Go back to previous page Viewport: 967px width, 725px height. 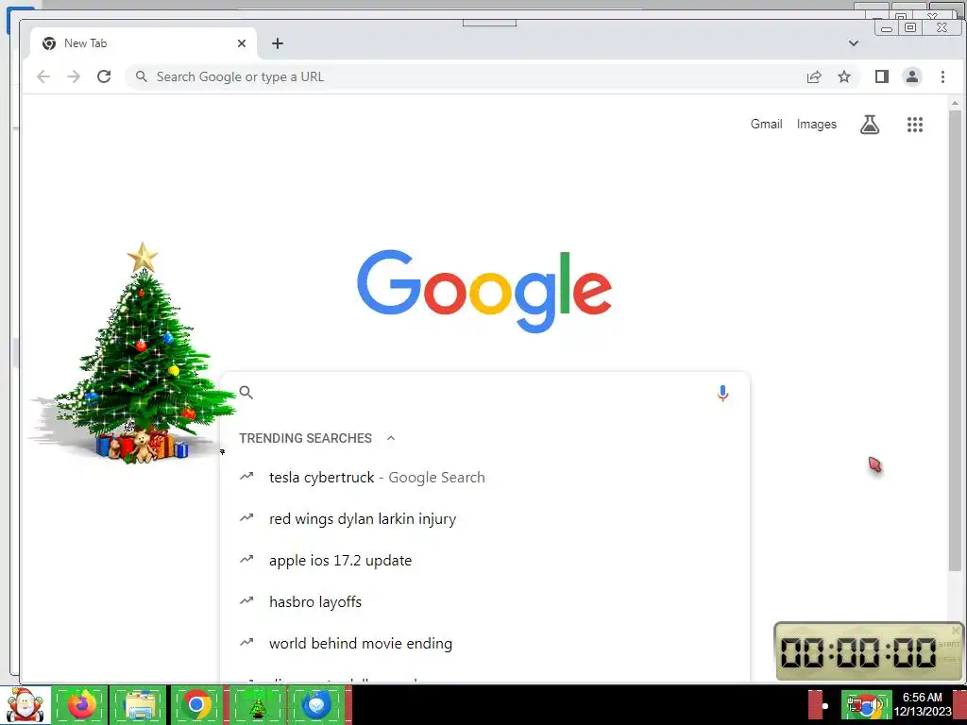tap(43, 76)
